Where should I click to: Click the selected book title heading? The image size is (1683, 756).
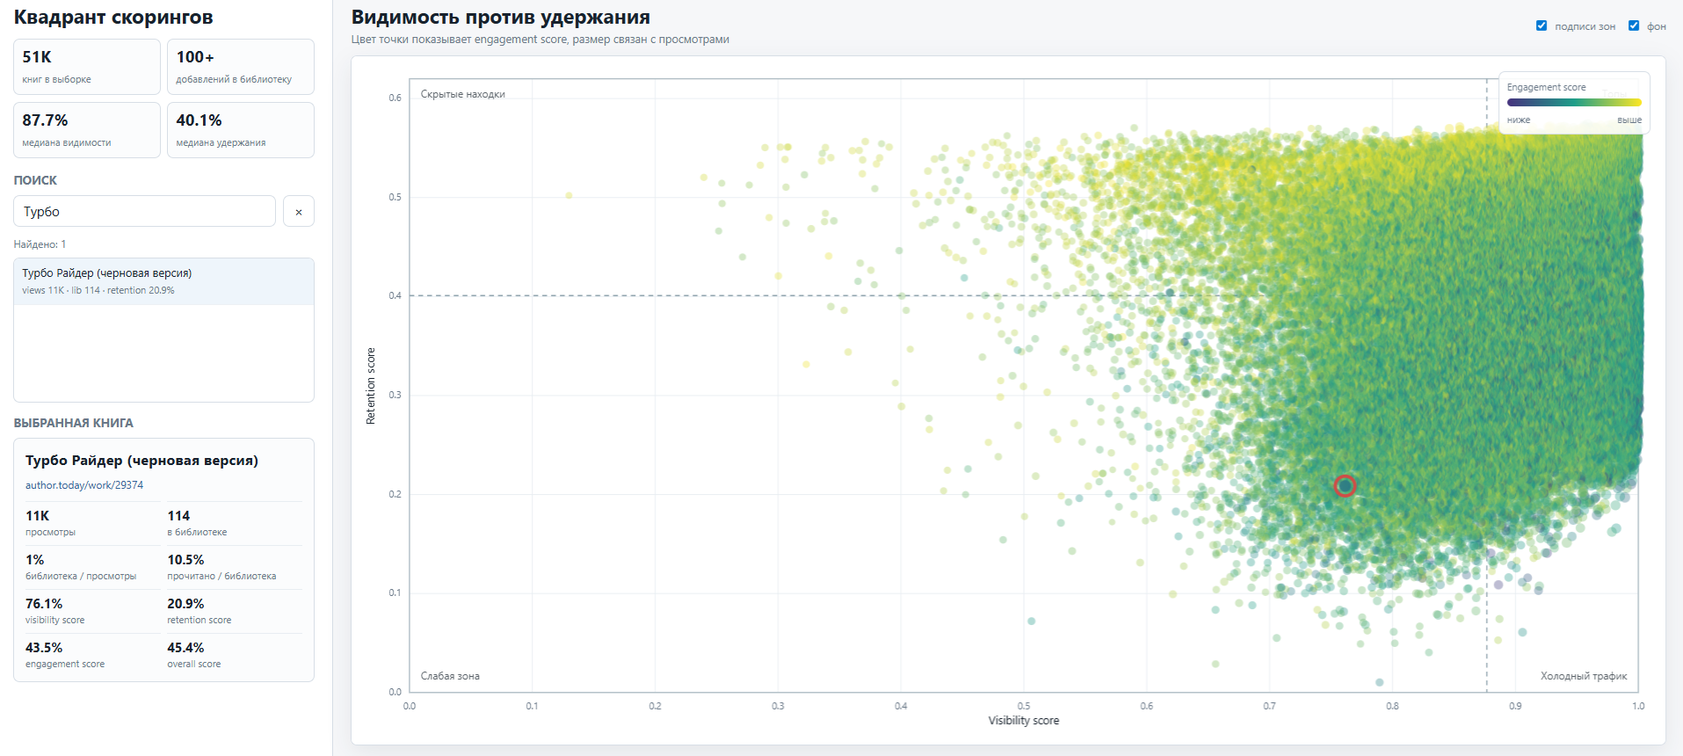(141, 461)
